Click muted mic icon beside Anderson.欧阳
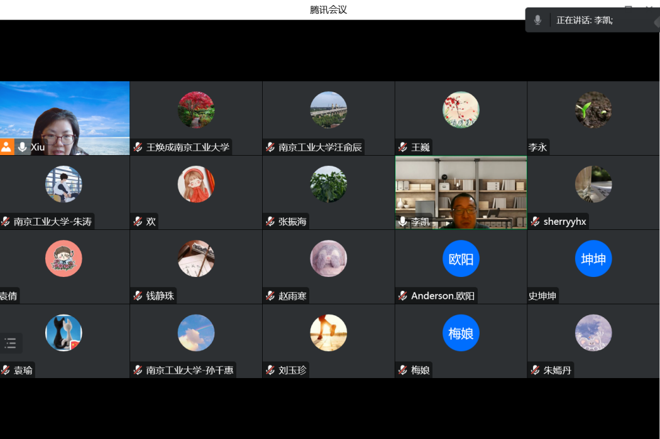 (x=402, y=296)
